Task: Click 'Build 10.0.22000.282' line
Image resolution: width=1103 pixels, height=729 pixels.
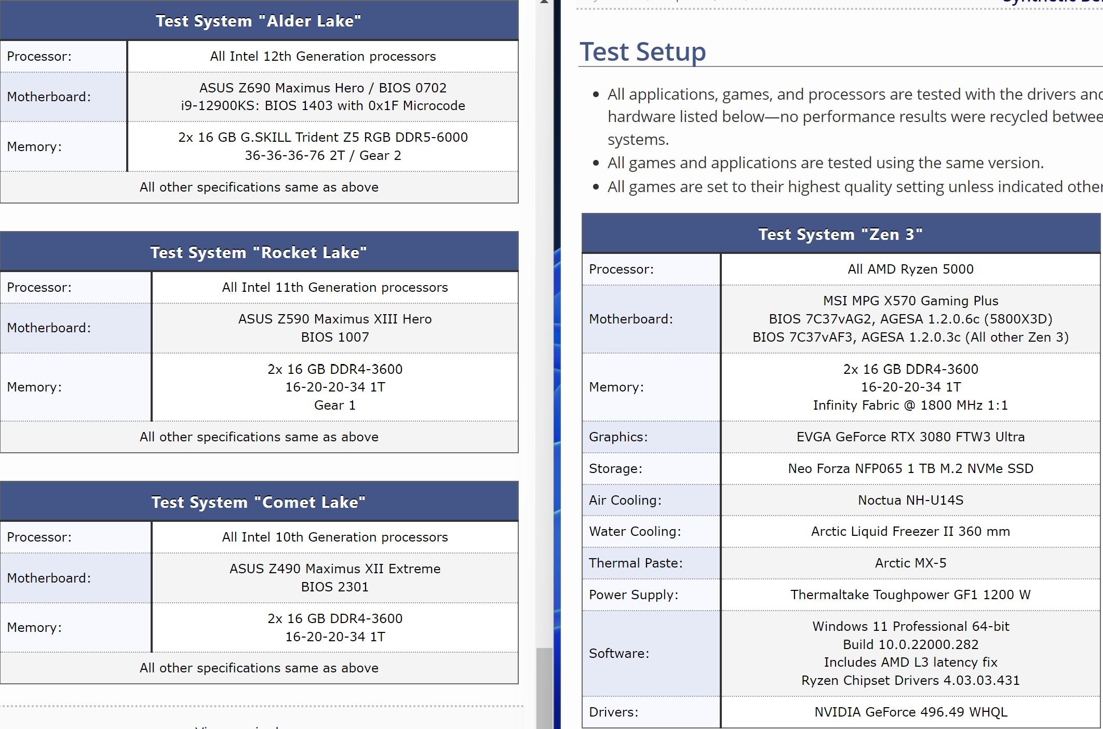Action: tap(911, 644)
